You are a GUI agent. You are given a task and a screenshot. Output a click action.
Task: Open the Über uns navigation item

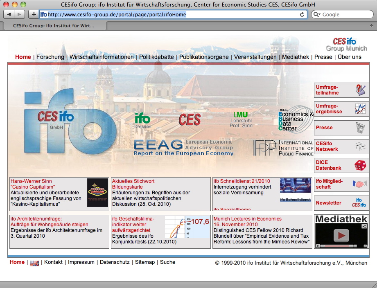tap(350, 57)
